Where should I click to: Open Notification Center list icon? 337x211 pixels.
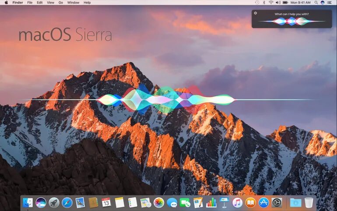(x=329, y=3)
